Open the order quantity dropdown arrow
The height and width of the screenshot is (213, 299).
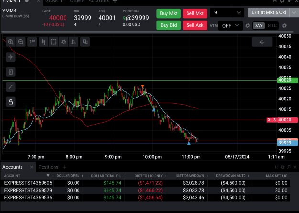[239, 13]
